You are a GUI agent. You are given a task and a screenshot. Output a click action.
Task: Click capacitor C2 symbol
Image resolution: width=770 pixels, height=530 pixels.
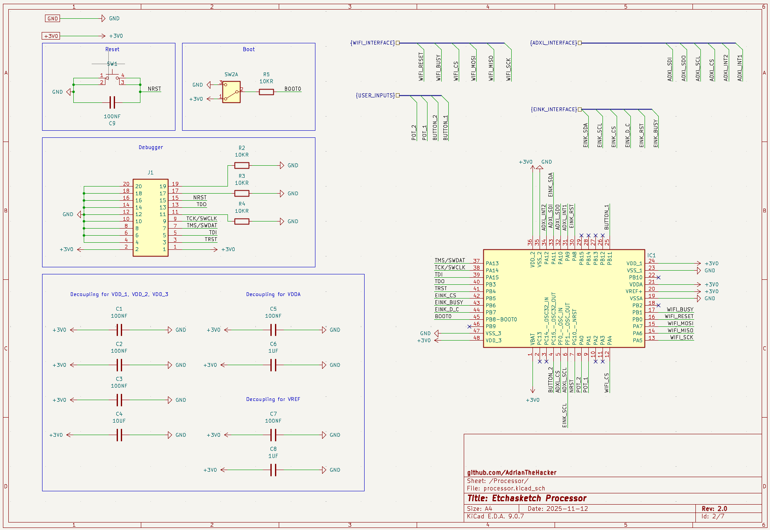[119, 365]
